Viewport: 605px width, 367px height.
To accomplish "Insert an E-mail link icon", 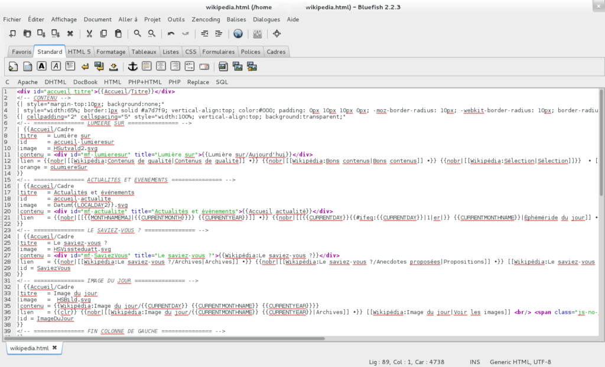I will click(x=203, y=66).
